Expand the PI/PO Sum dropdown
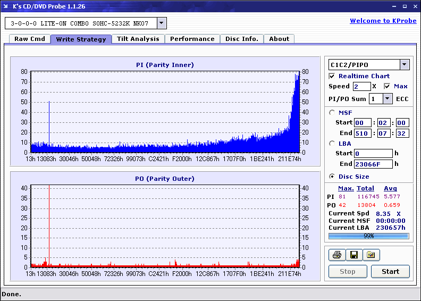 (387, 99)
